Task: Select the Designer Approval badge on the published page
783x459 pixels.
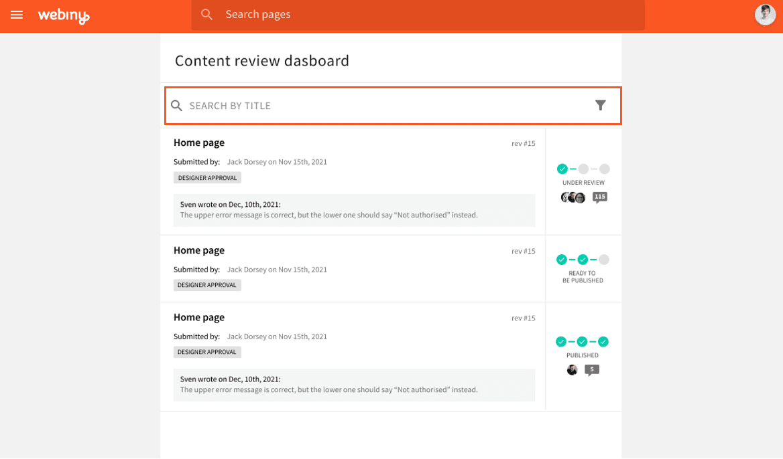Action: point(206,351)
